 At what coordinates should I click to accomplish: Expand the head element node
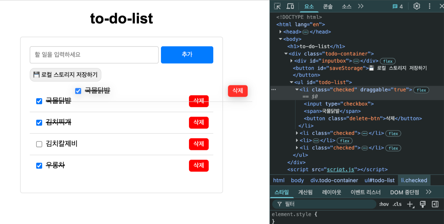click(x=280, y=32)
